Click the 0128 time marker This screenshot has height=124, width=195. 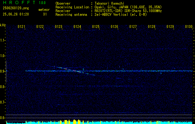click(152, 27)
